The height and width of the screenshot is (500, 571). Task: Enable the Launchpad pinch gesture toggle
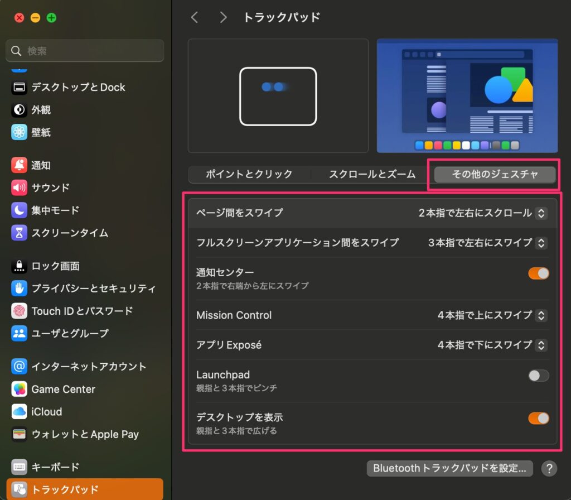[538, 376]
